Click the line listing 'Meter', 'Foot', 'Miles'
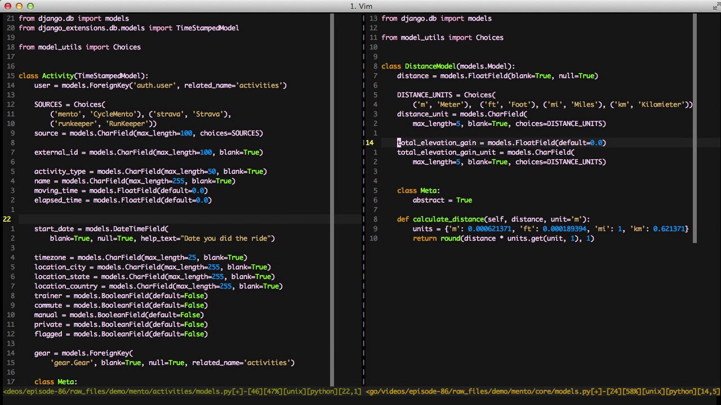Viewport: 721px width, 405px height. click(x=553, y=104)
